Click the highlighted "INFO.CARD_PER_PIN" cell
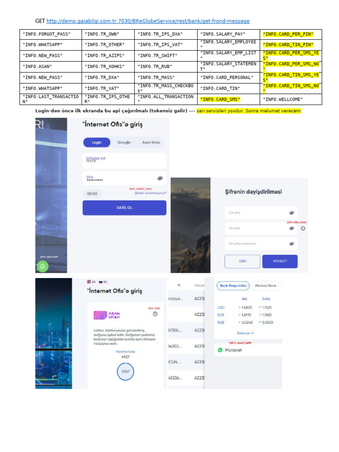Screen dimensions: 339x452 click(x=291, y=34)
